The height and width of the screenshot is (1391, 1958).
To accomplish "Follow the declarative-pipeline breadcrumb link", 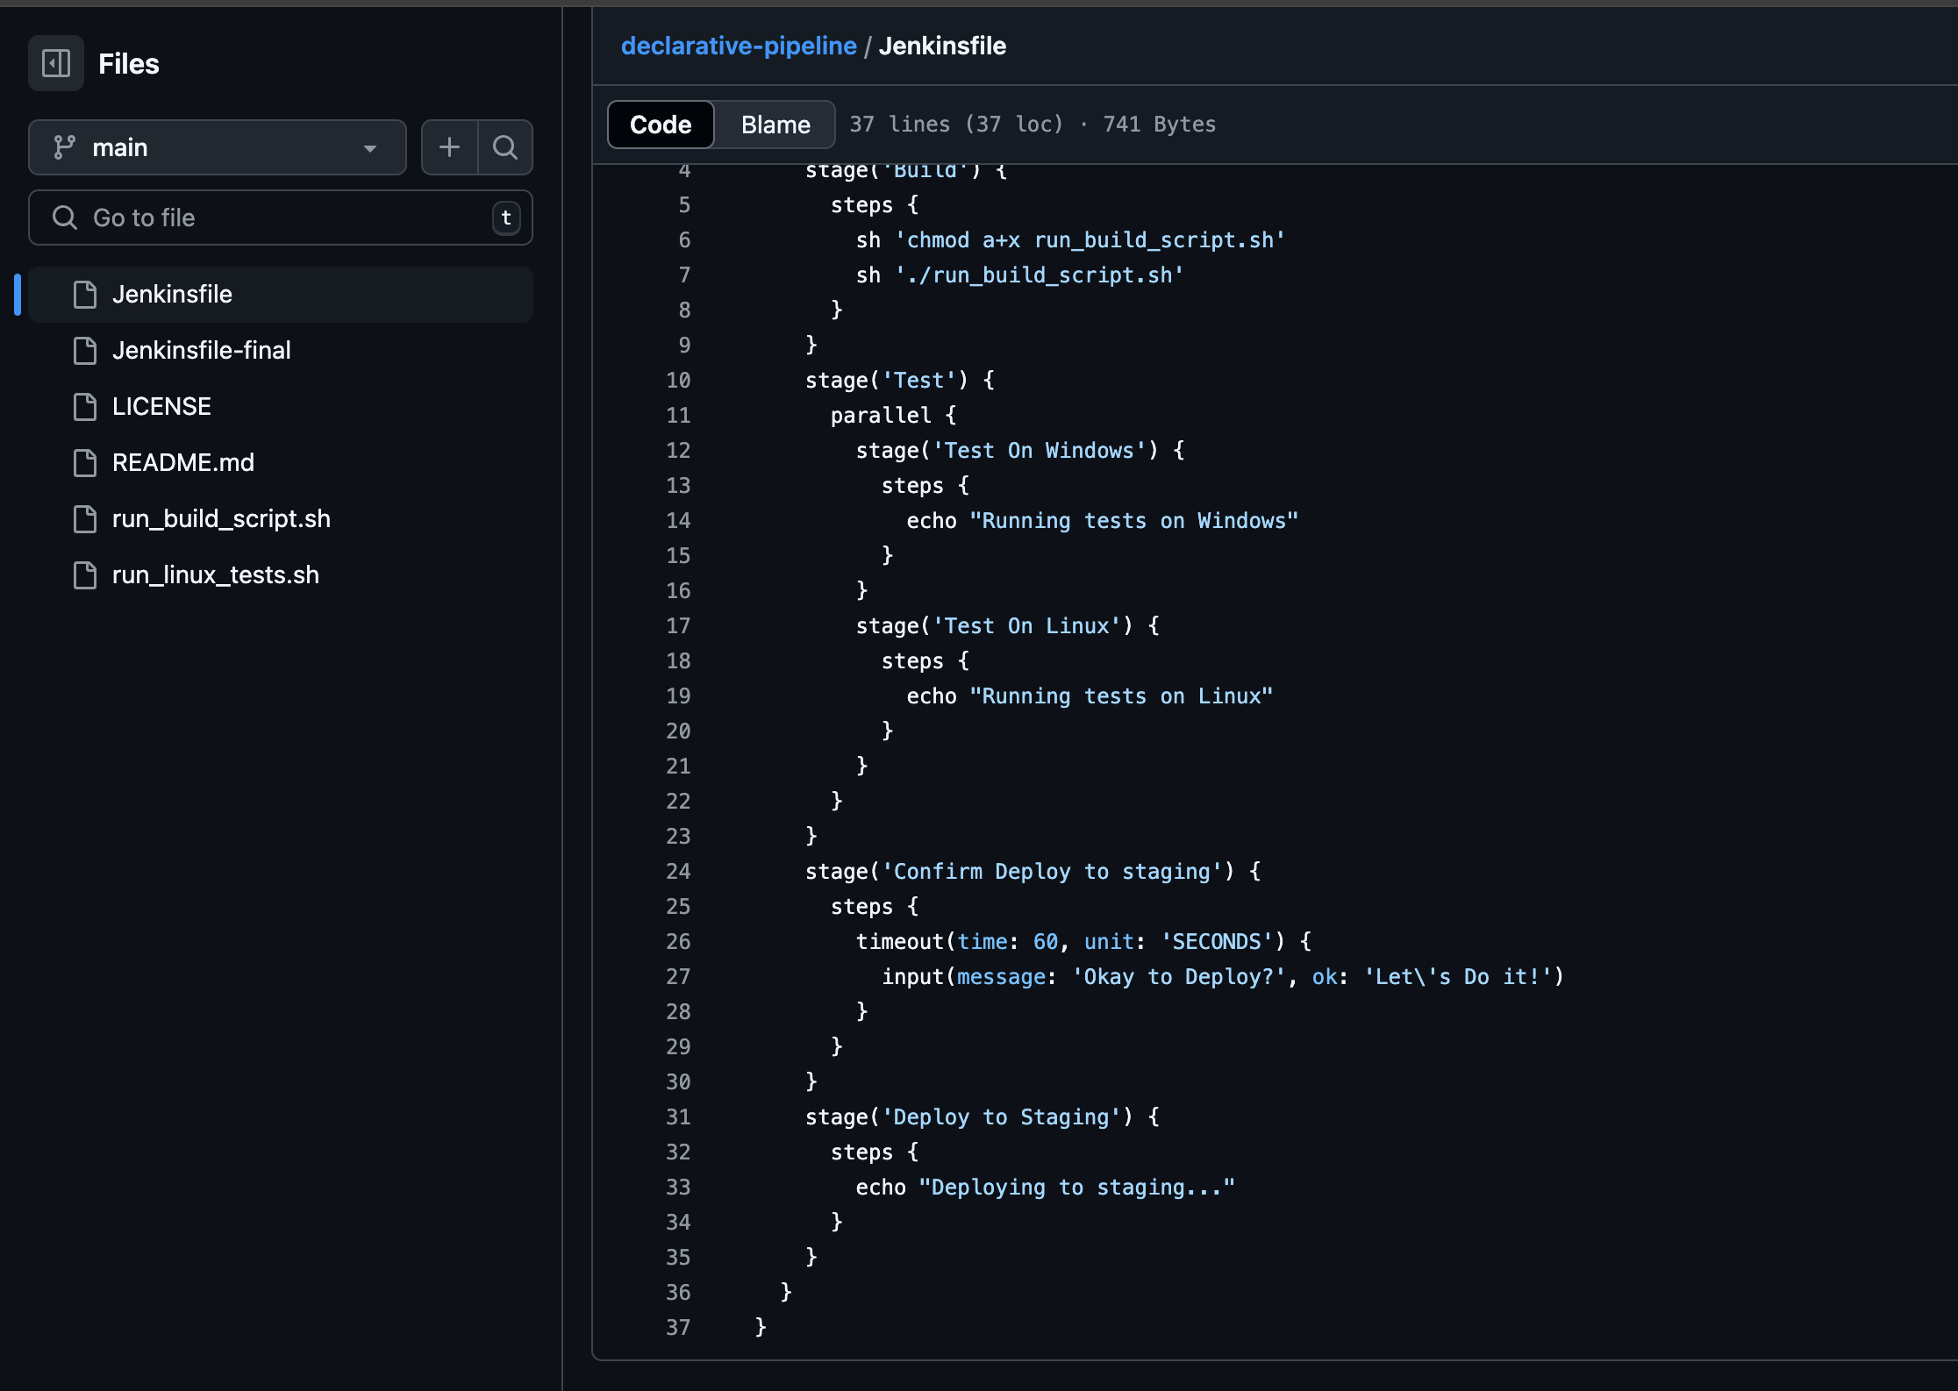I will 739,46.
